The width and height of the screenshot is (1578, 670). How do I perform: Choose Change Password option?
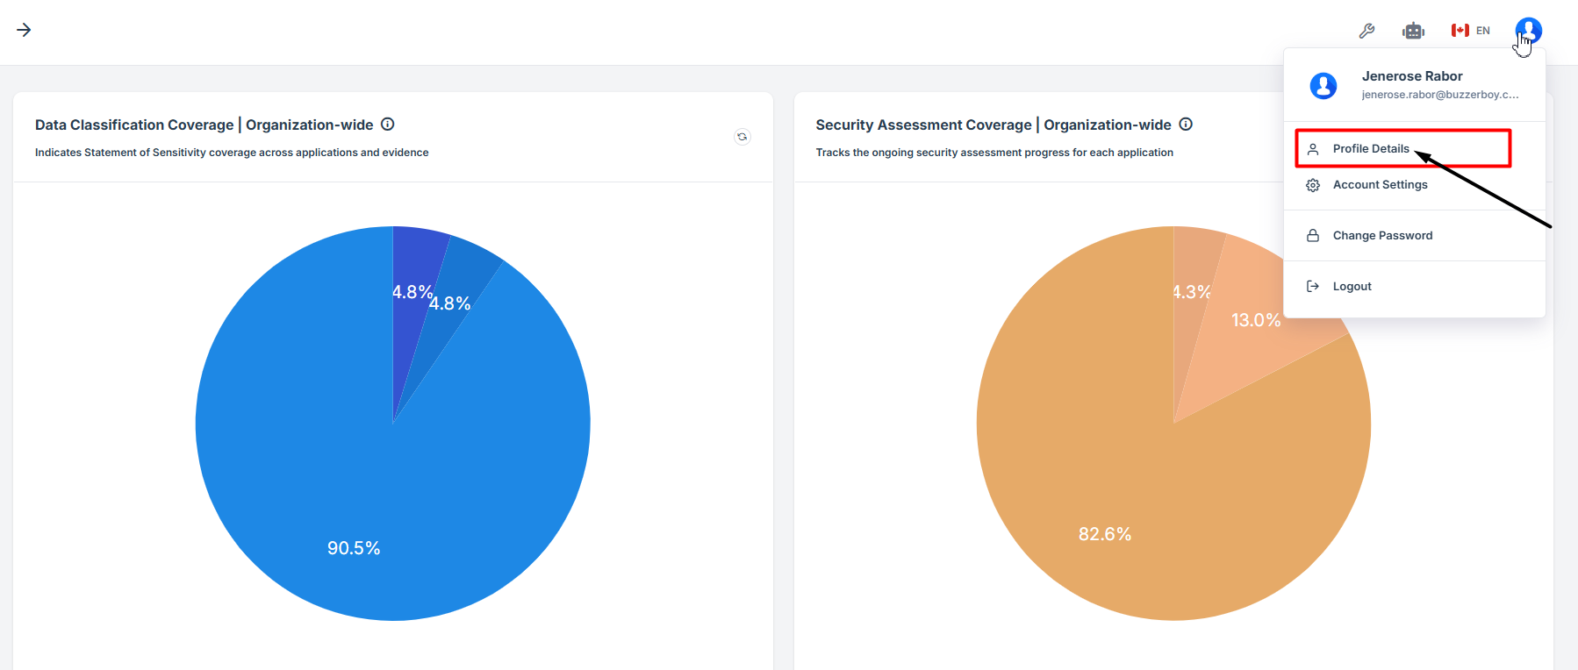(1382, 236)
